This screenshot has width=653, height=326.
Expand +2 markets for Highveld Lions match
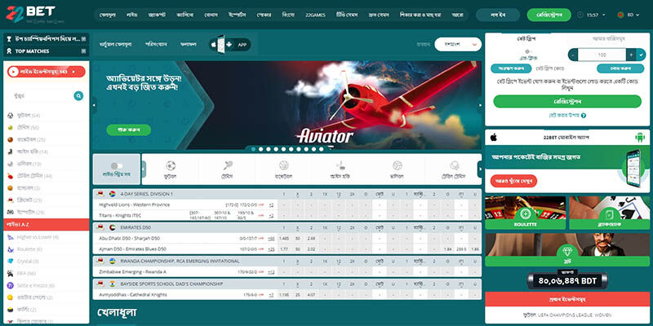[x=271, y=205]
